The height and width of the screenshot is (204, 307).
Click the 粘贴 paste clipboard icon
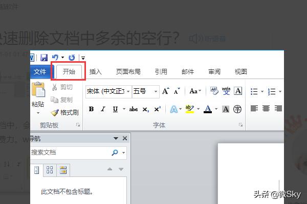pos(38,89)
